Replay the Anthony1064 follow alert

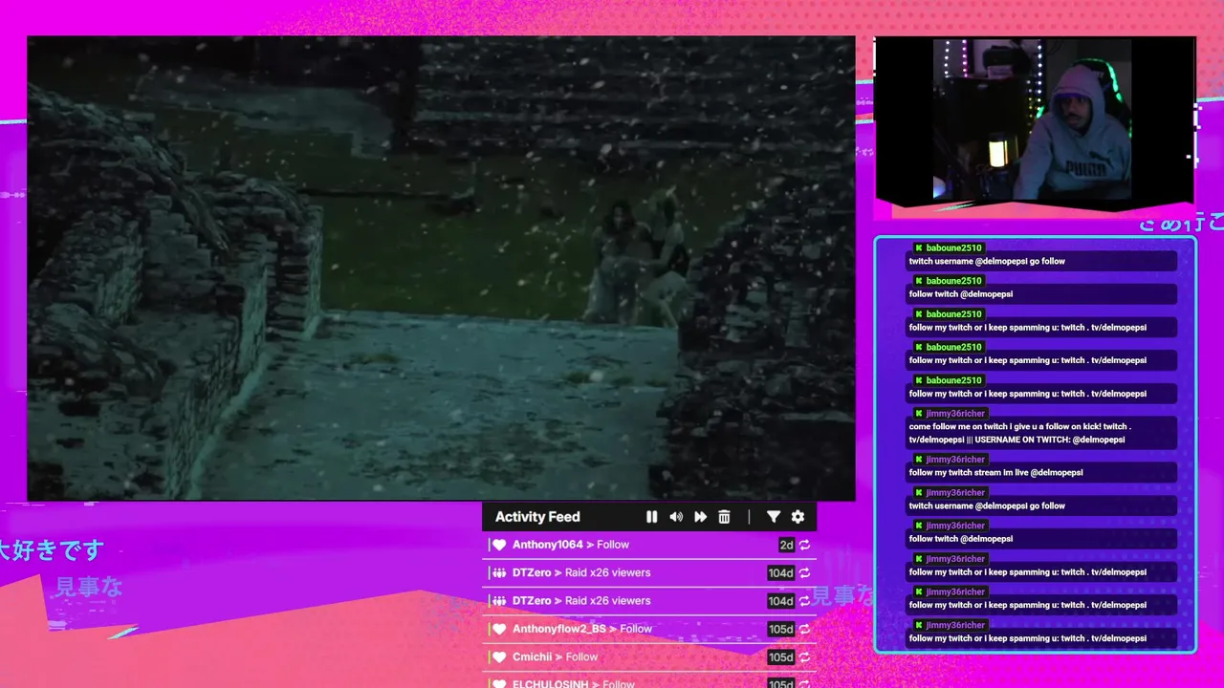805,545
